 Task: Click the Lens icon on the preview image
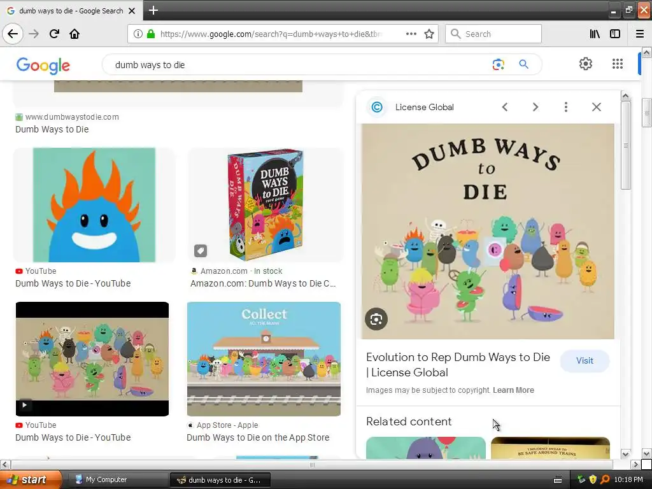[376, 319]
